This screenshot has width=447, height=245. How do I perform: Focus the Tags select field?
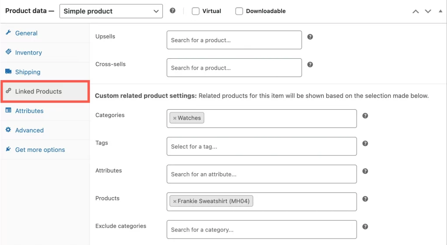pyautogui.click(x=262, y=146)
